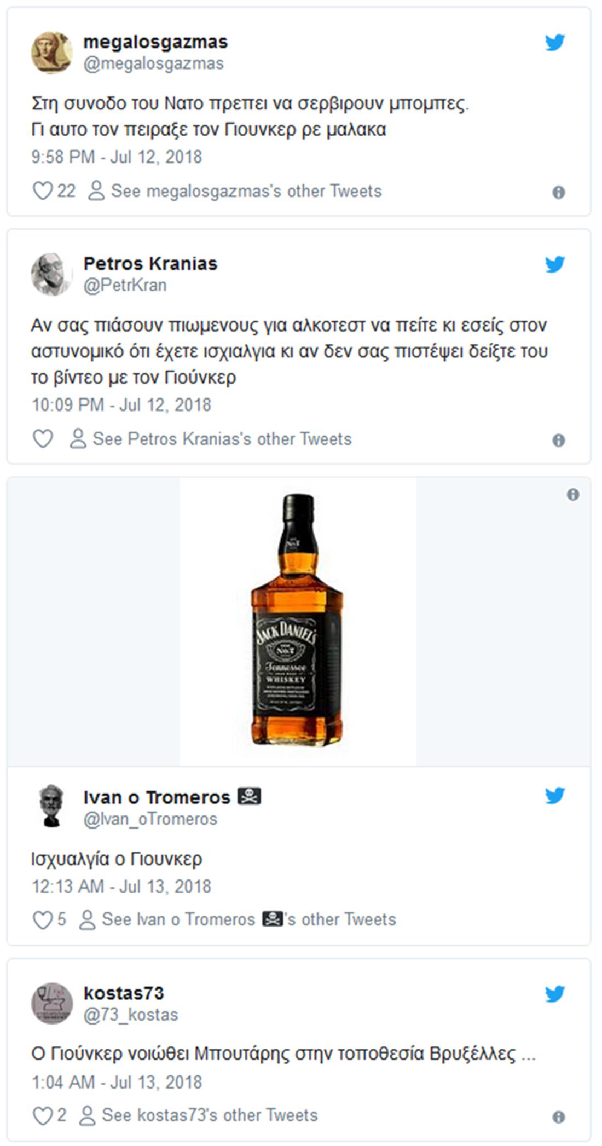
Task: Like the kostas73 tweet
Action: [43, 1115]
